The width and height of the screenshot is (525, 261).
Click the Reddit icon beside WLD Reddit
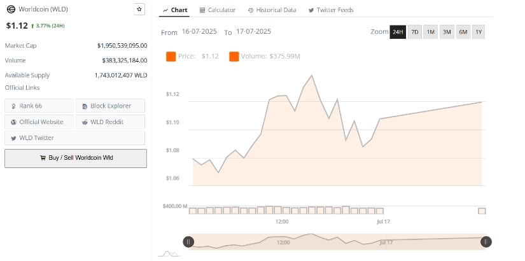pos(85,122)
